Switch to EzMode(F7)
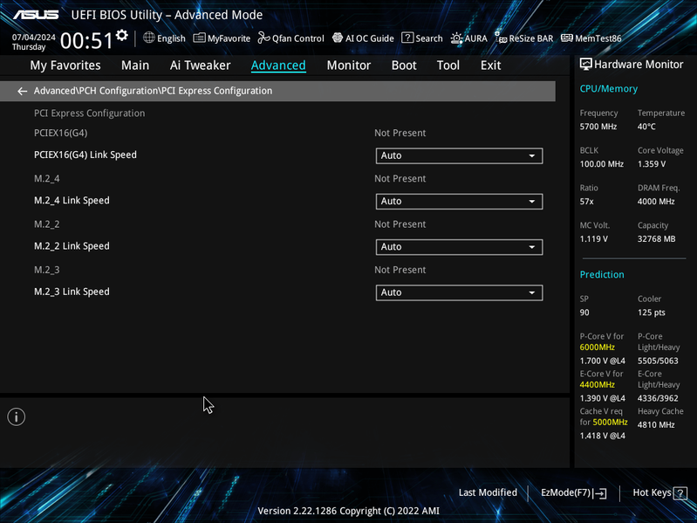The image size is (697, 523). [x=573, y=492]
